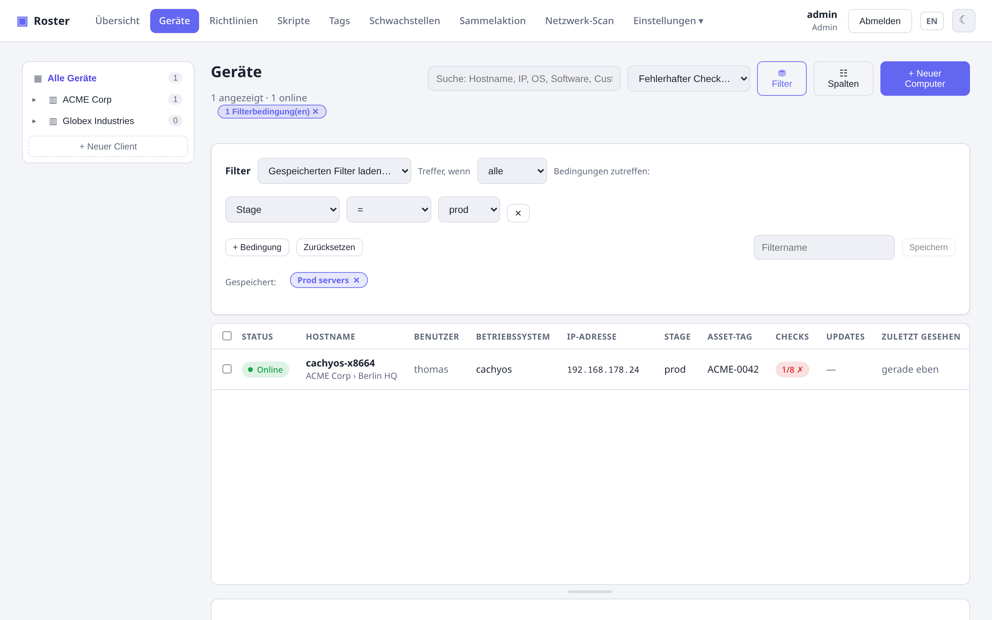The width and height of the screenshot is (992, 620).
Task: Open the Einstellungen menu
Action: click(x=668, y=21)
